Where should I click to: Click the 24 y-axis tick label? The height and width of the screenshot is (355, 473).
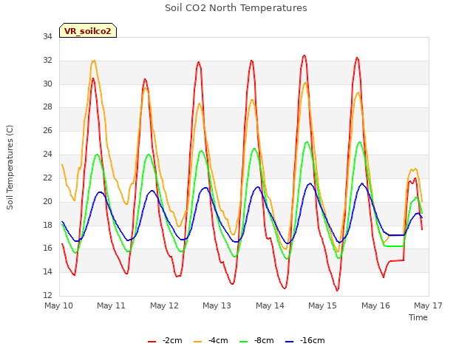click(47, 155)
